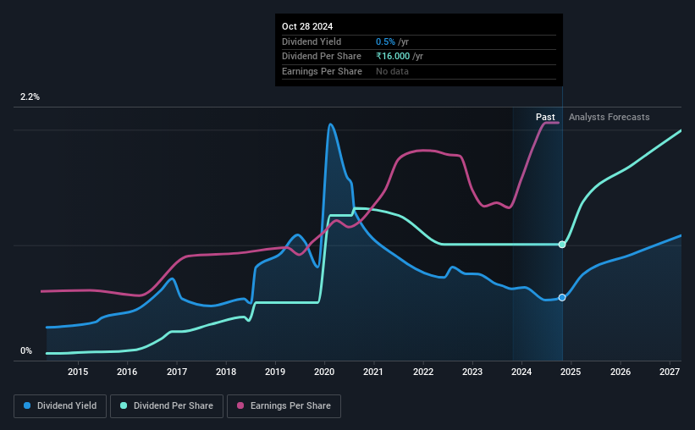Click the 2018 x-axis label

point(226,372)
